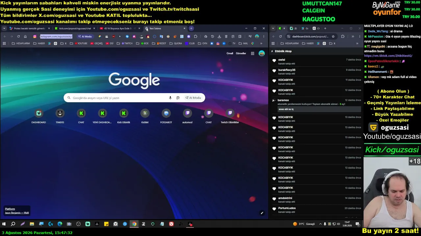This screenshot has height=236, width=421.
Task: Open the Google account profile avatar
Action: [x=261, y=53]
